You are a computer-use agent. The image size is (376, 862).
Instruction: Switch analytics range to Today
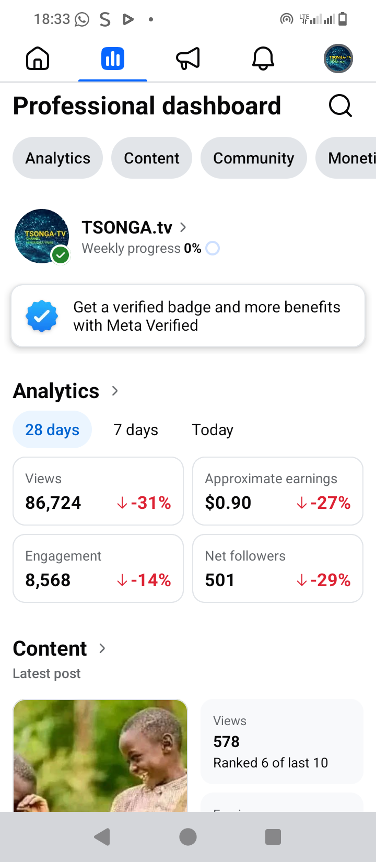213,430
